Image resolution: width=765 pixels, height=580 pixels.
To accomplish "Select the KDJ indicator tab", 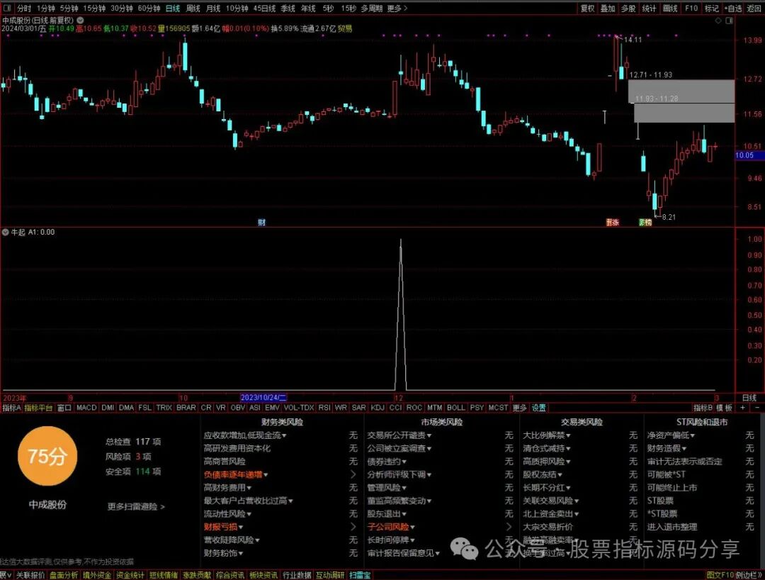I will [378, 408].
